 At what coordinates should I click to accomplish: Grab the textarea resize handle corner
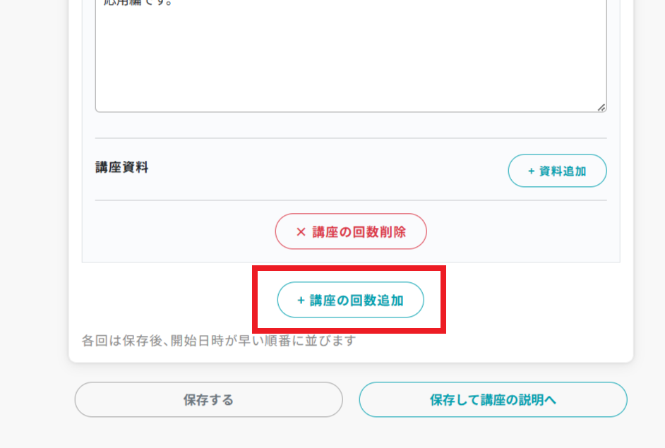tap(601, 107)
